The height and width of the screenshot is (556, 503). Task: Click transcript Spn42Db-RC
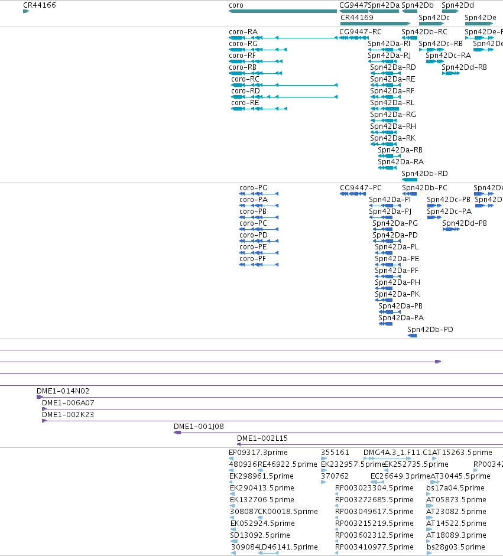[x=424, y=32]
